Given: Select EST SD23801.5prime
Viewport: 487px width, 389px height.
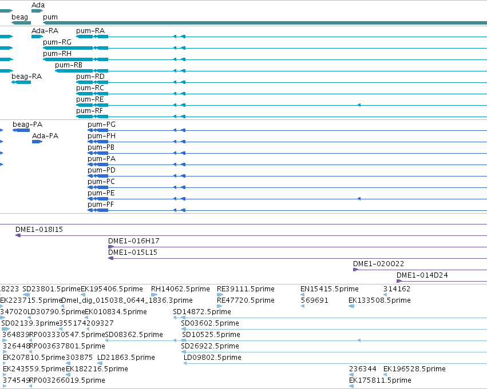Looking at the screenshot, I should [52, 289].
